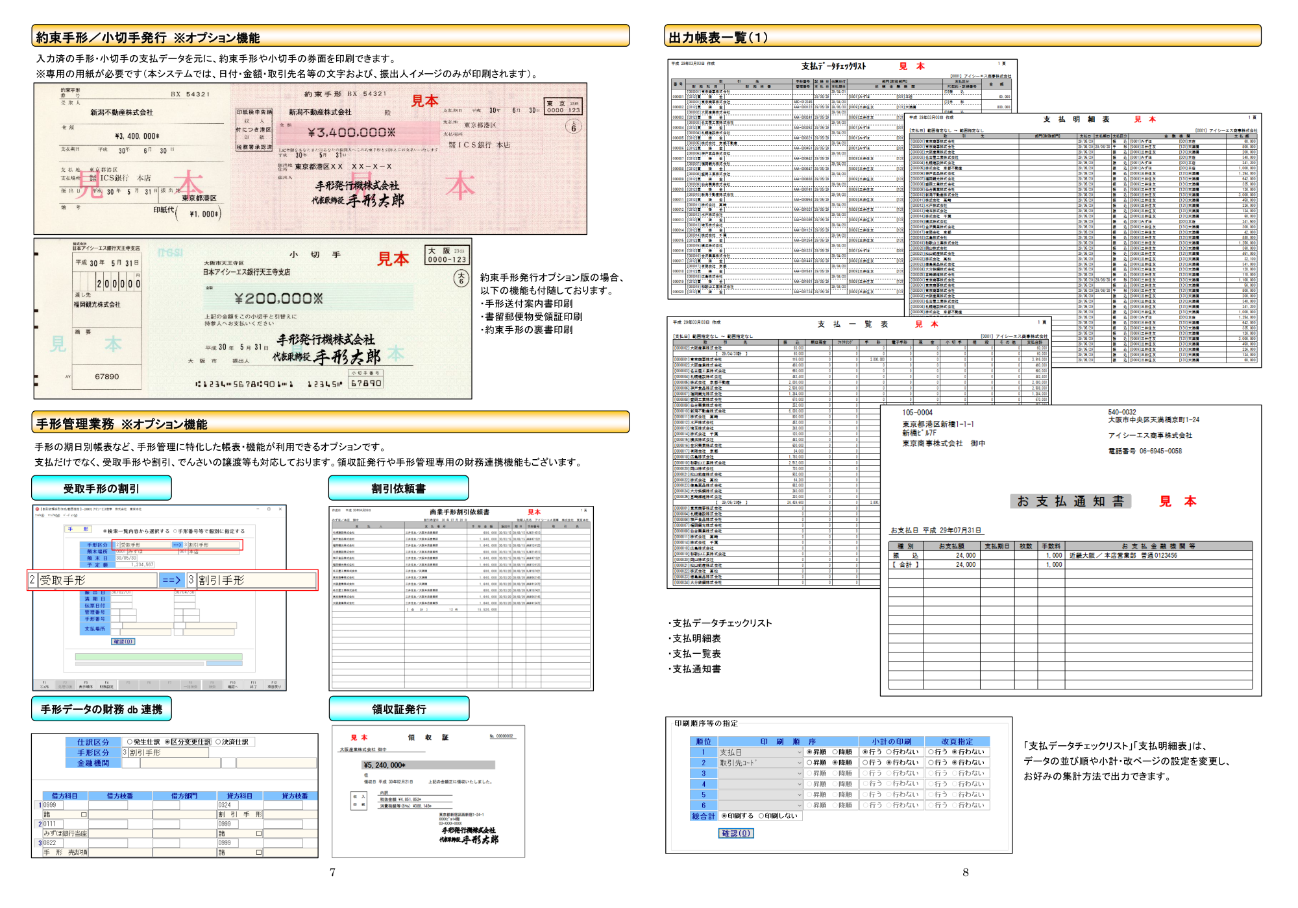Expand the empty rank 5 print order dropdown

coord(761,794)
